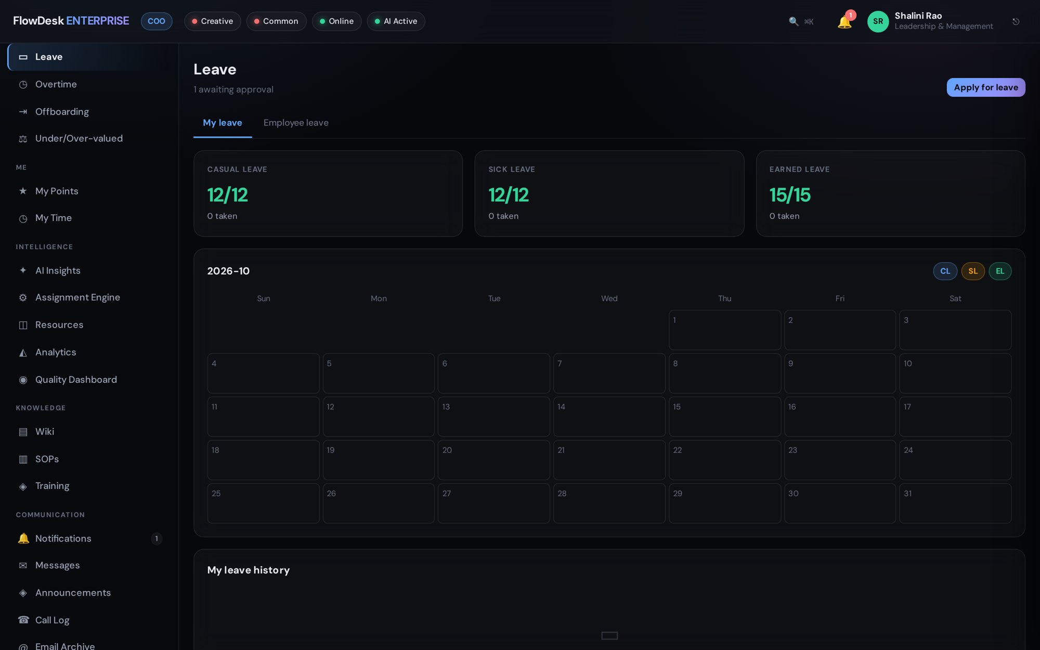Open the notification bell in header

click(x=844, y=21)
